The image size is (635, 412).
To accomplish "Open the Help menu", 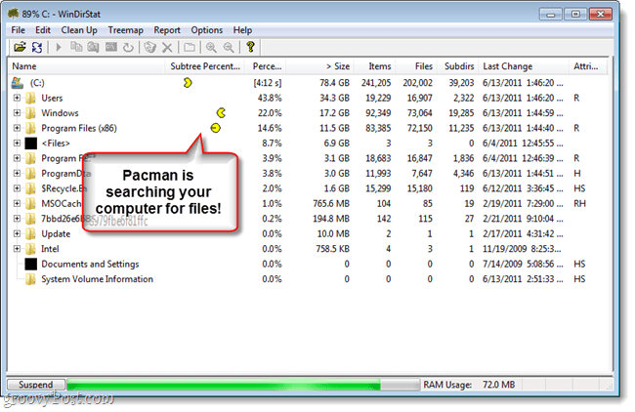I will click(x=242, y=30).
